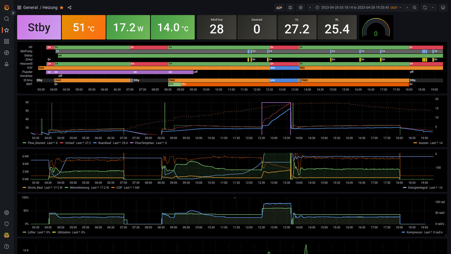The width and height of the screenshot is (451, 254).
Task: Go to General folder breadcrumb
Action: (x=30, y=7)
